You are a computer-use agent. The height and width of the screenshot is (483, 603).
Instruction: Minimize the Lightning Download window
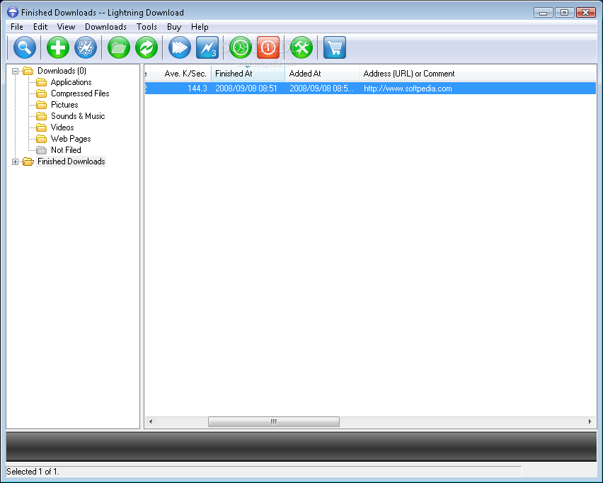(544, 12)
